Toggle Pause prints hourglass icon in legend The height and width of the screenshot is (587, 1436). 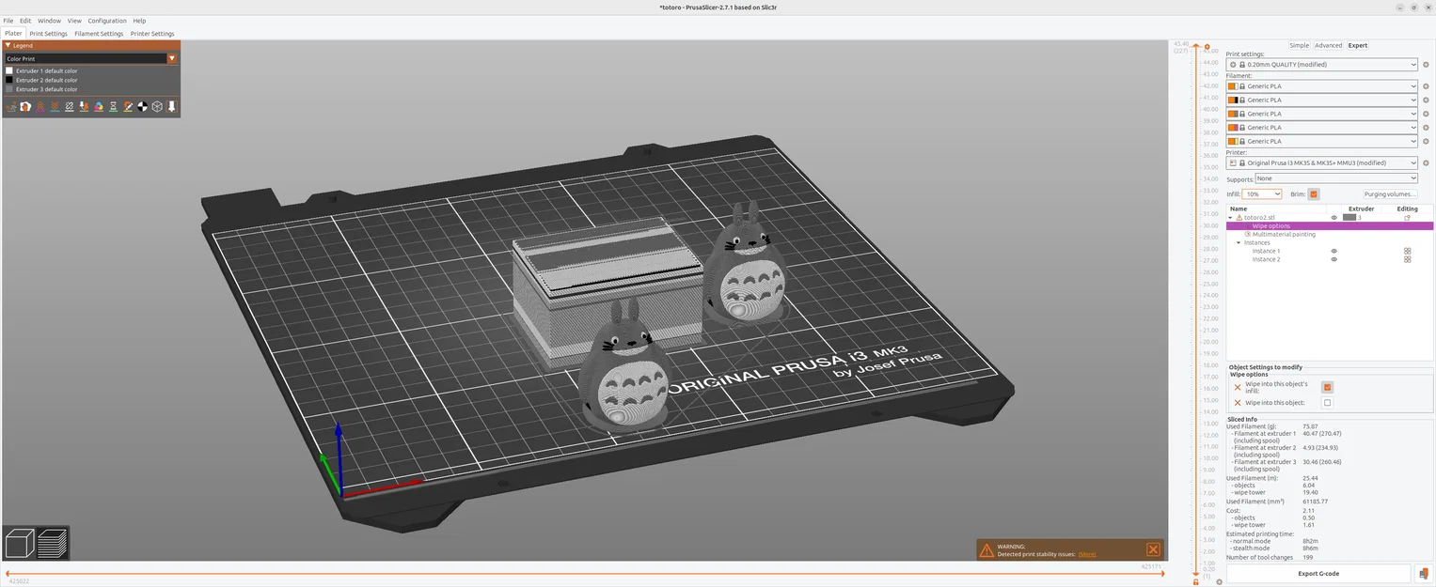point(113,107)
